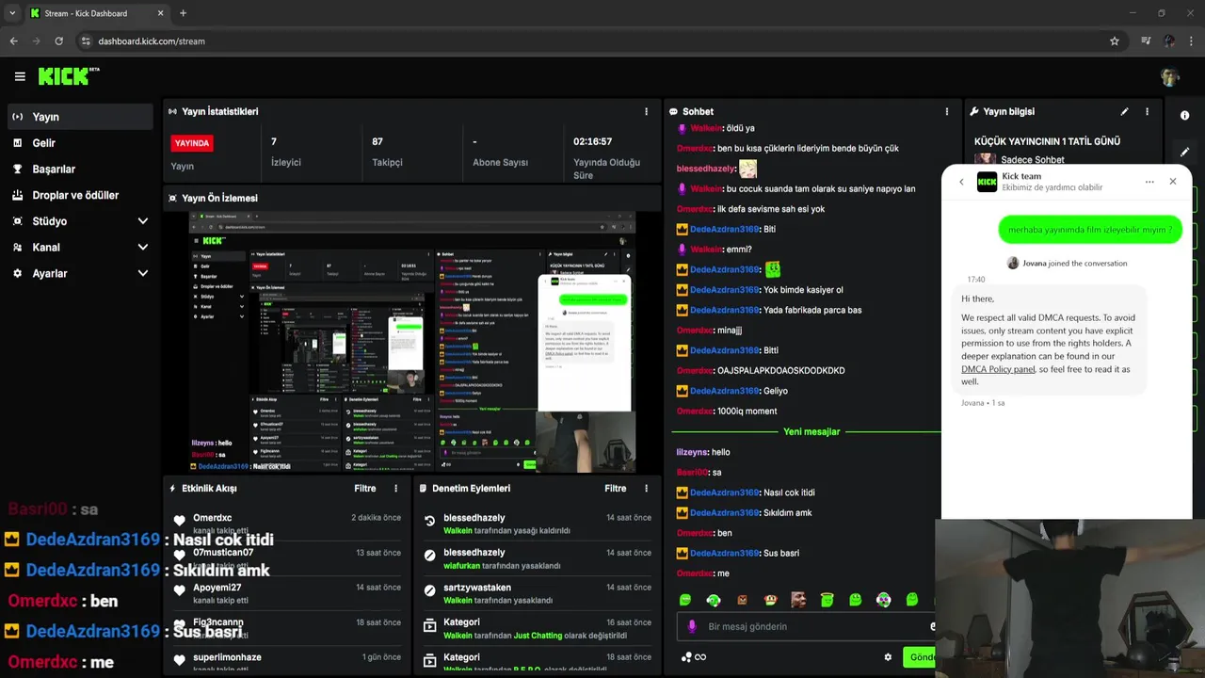Click the 02:16:57 stream duration
The width and height of the screenshot is (1205, 678).
click(593, 141)
